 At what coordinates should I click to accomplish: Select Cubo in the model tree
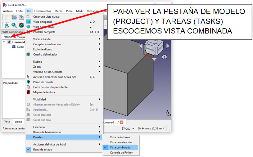(x=20, y=47)
